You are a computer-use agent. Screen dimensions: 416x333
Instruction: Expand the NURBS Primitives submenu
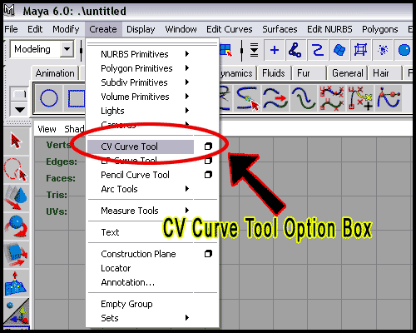pyautogui.click(x=187, y=54)
